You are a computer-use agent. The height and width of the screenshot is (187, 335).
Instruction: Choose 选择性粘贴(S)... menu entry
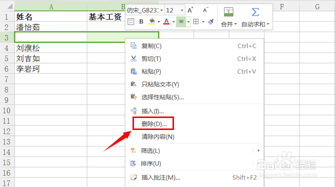point(194,97)
